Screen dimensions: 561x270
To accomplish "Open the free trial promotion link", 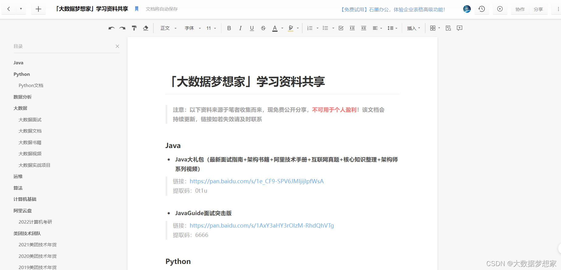I will [393, 9].
